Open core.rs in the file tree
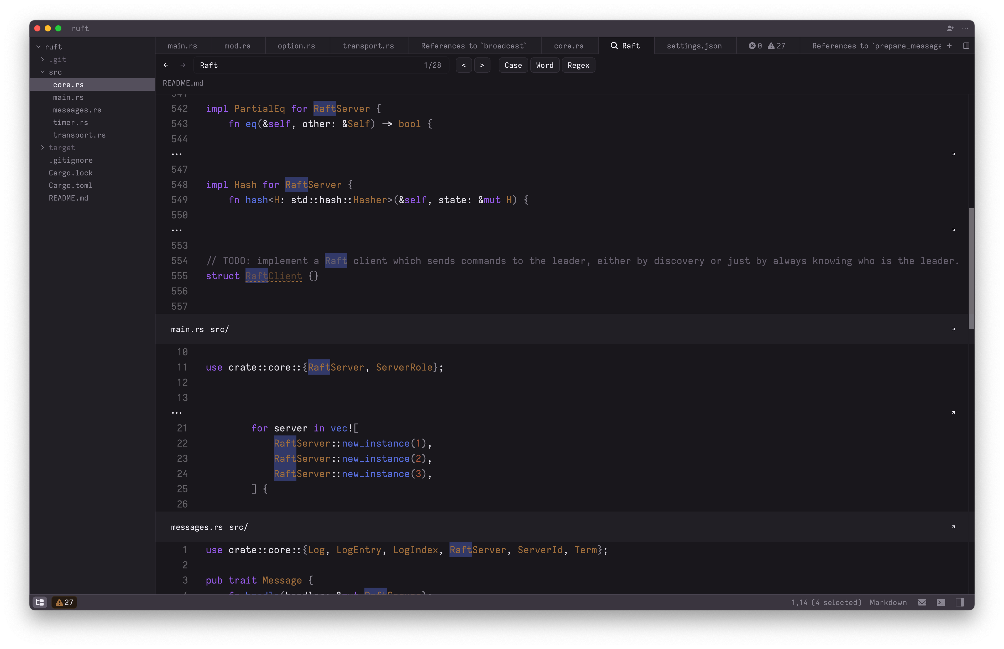This screenshot has width=1004, height=649. tap(92, 85)
